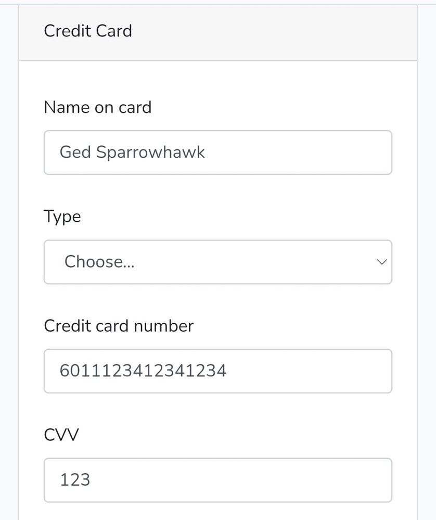Click the "Credit Card" heading text
The height and width of the screenshot is (520, 436).
[88, 31]
